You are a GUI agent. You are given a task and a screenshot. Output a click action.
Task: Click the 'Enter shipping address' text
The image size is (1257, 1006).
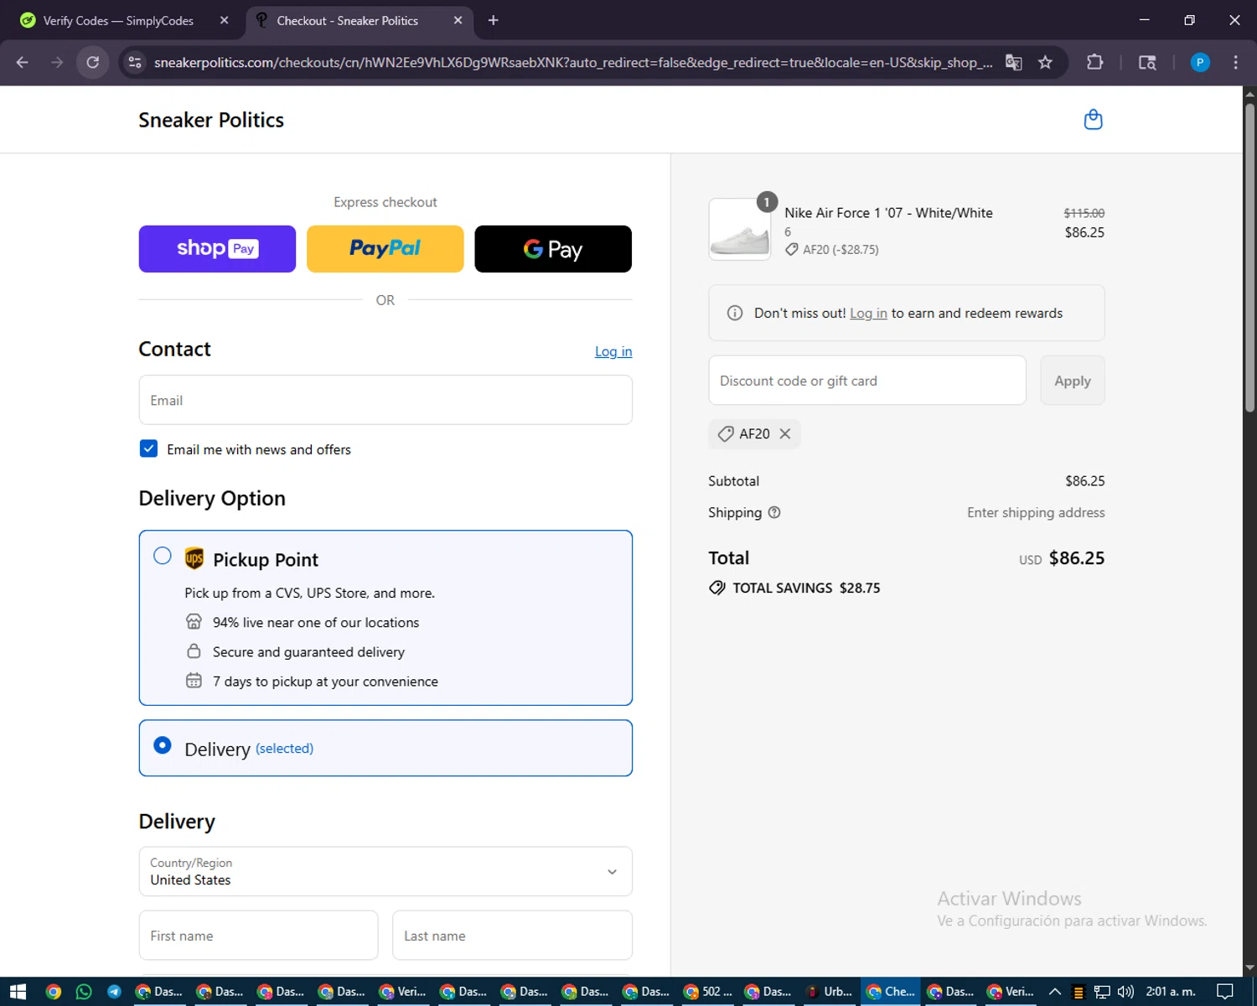1036,512
